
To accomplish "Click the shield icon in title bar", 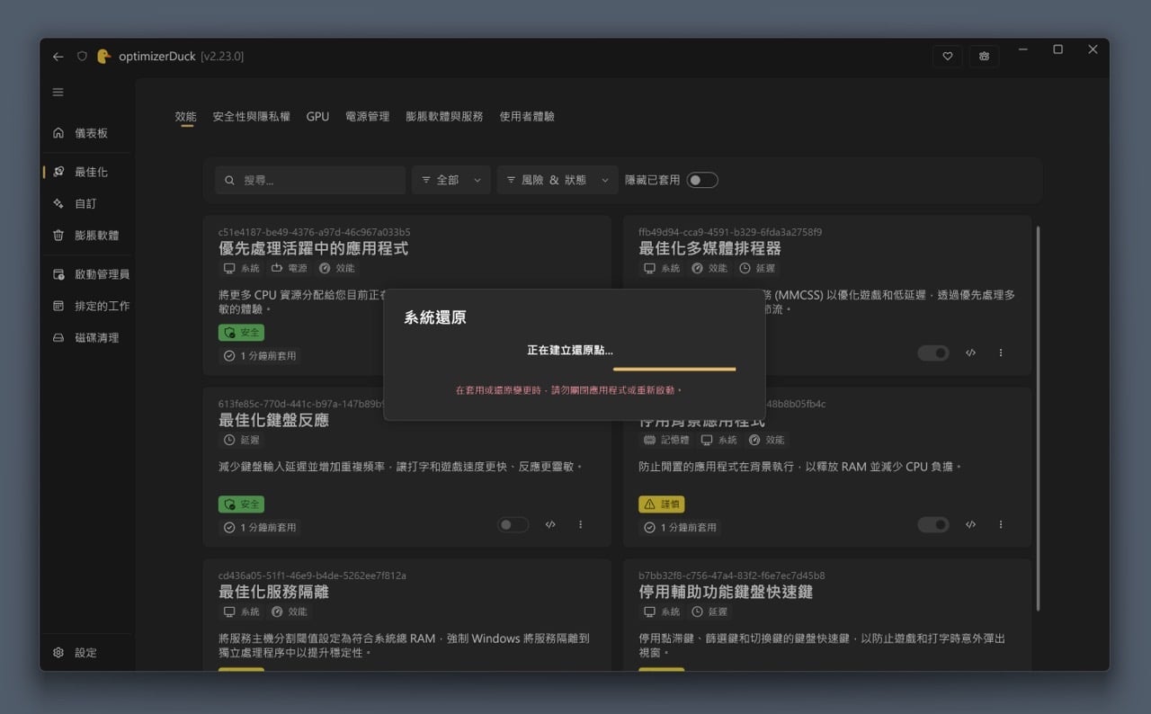I will point(82,57).
